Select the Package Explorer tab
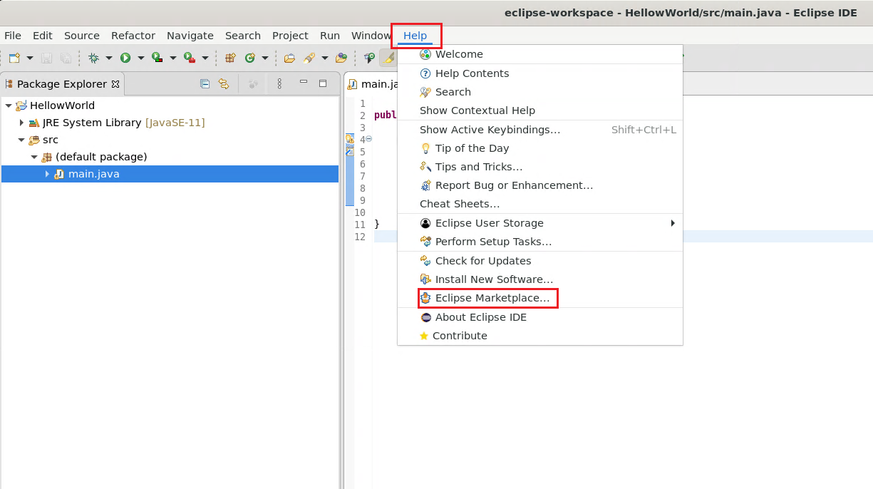Viewport: 873px width, 489px height. tap(62, 84)
